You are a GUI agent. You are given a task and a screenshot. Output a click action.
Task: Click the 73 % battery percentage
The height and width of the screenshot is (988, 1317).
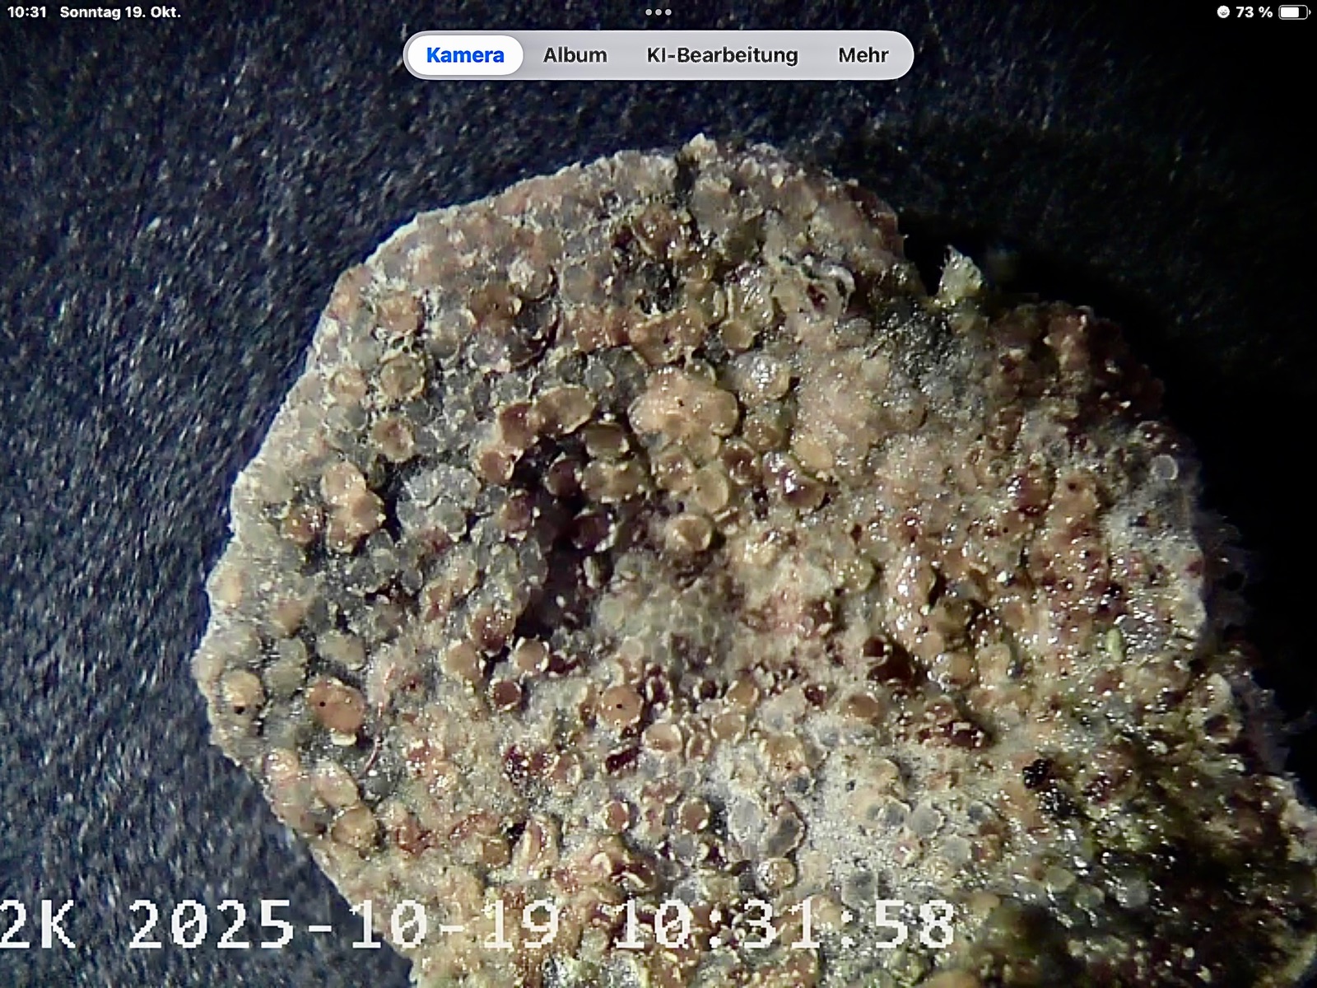point(1254,12)
